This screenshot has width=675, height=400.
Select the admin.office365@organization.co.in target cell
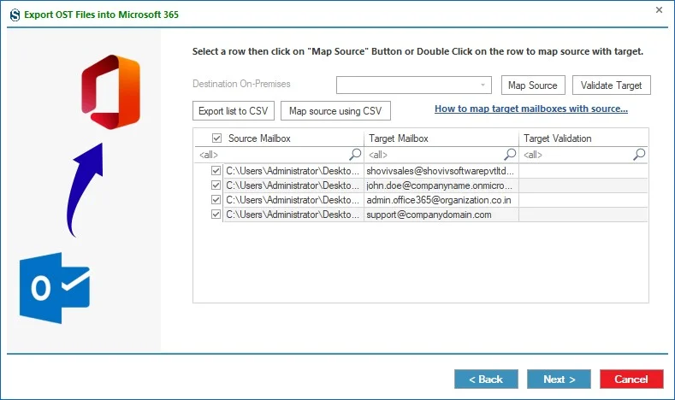point(441,200)
